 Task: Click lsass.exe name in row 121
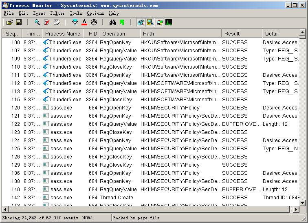click(60, 116)
